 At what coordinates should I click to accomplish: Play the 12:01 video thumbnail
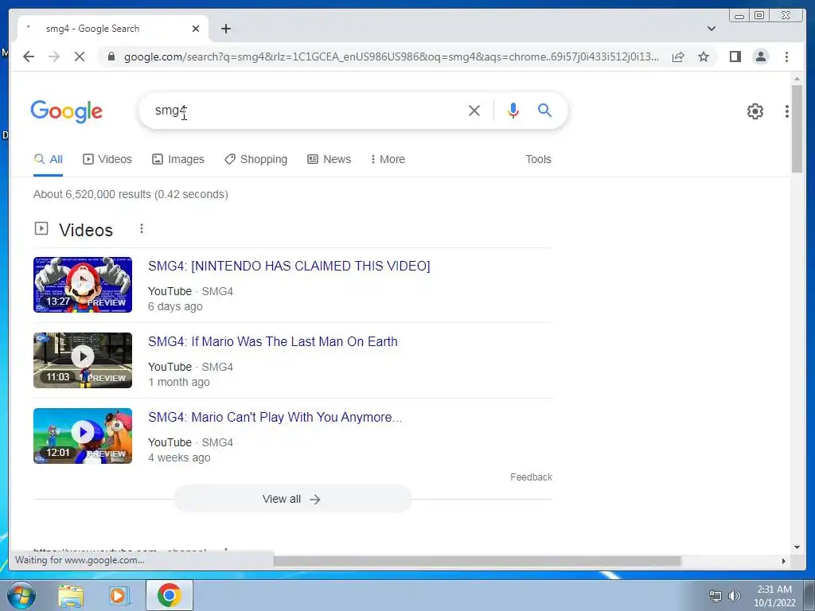tap(83, 436)
